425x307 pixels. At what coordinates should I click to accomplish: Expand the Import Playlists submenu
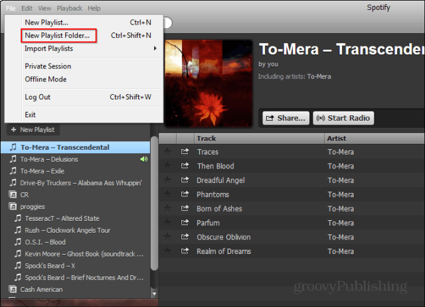tap(84, 48)
